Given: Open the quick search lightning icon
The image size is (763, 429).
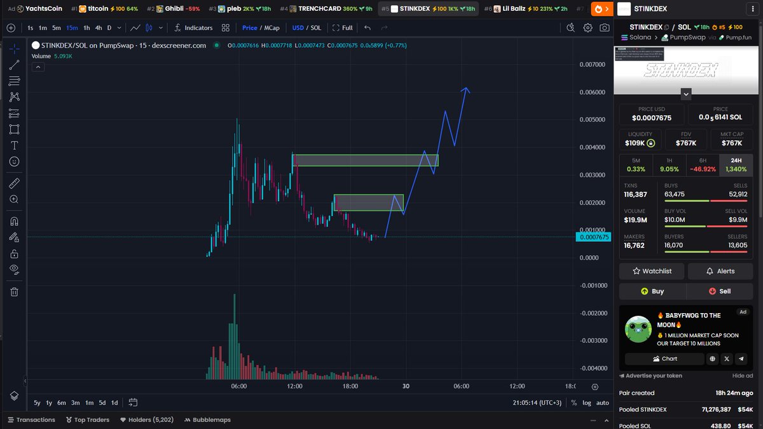Looking at the screenshot, I should tap(572, 28).
